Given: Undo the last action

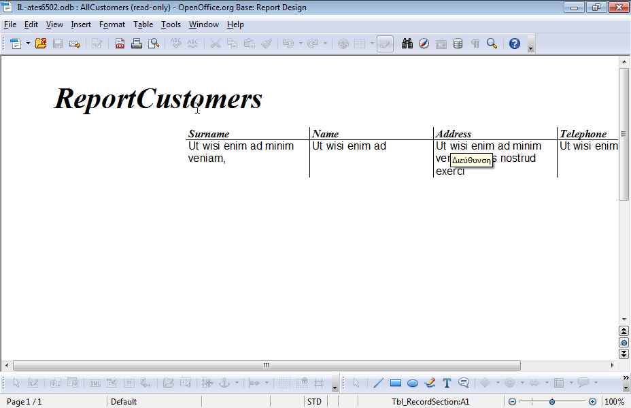Looking at the screenshot, I should 288,44.
